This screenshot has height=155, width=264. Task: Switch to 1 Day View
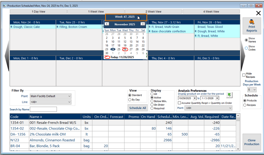[x=38, y=11]
